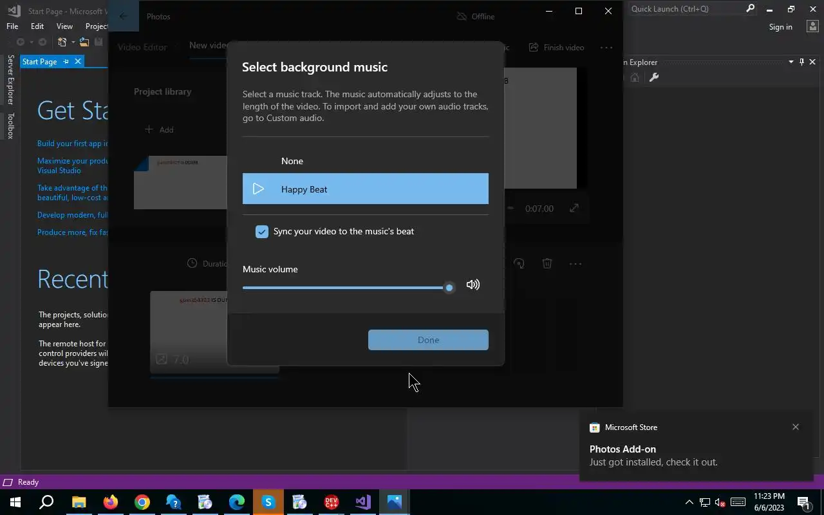
Task: Open storyboard more options ellipsis
Action: point(576,263)
